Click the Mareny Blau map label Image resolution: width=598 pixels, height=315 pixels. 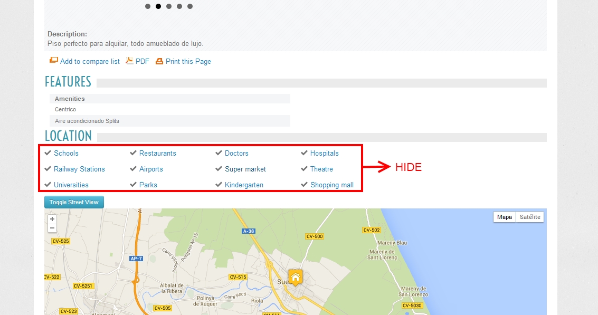tap(392, 243)
